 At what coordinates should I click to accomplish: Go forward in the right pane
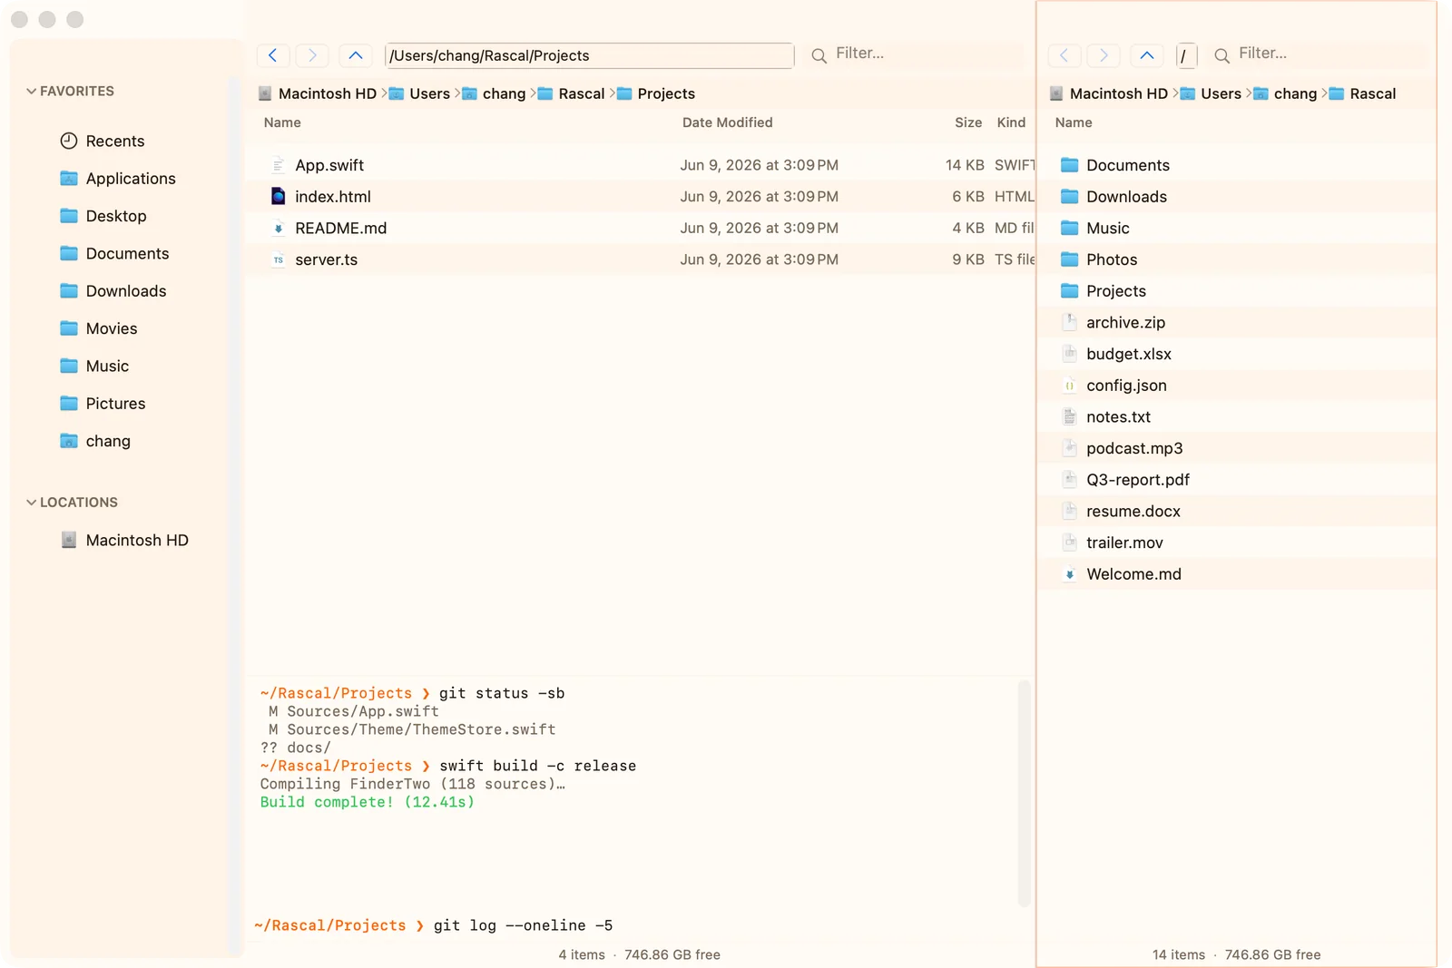[x=1104, y=55]
